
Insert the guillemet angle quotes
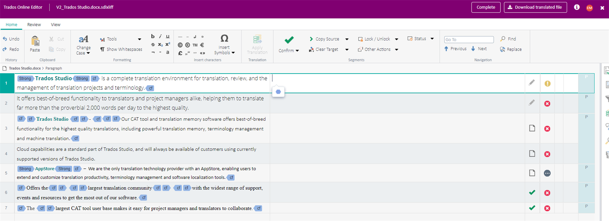point(202,53)
